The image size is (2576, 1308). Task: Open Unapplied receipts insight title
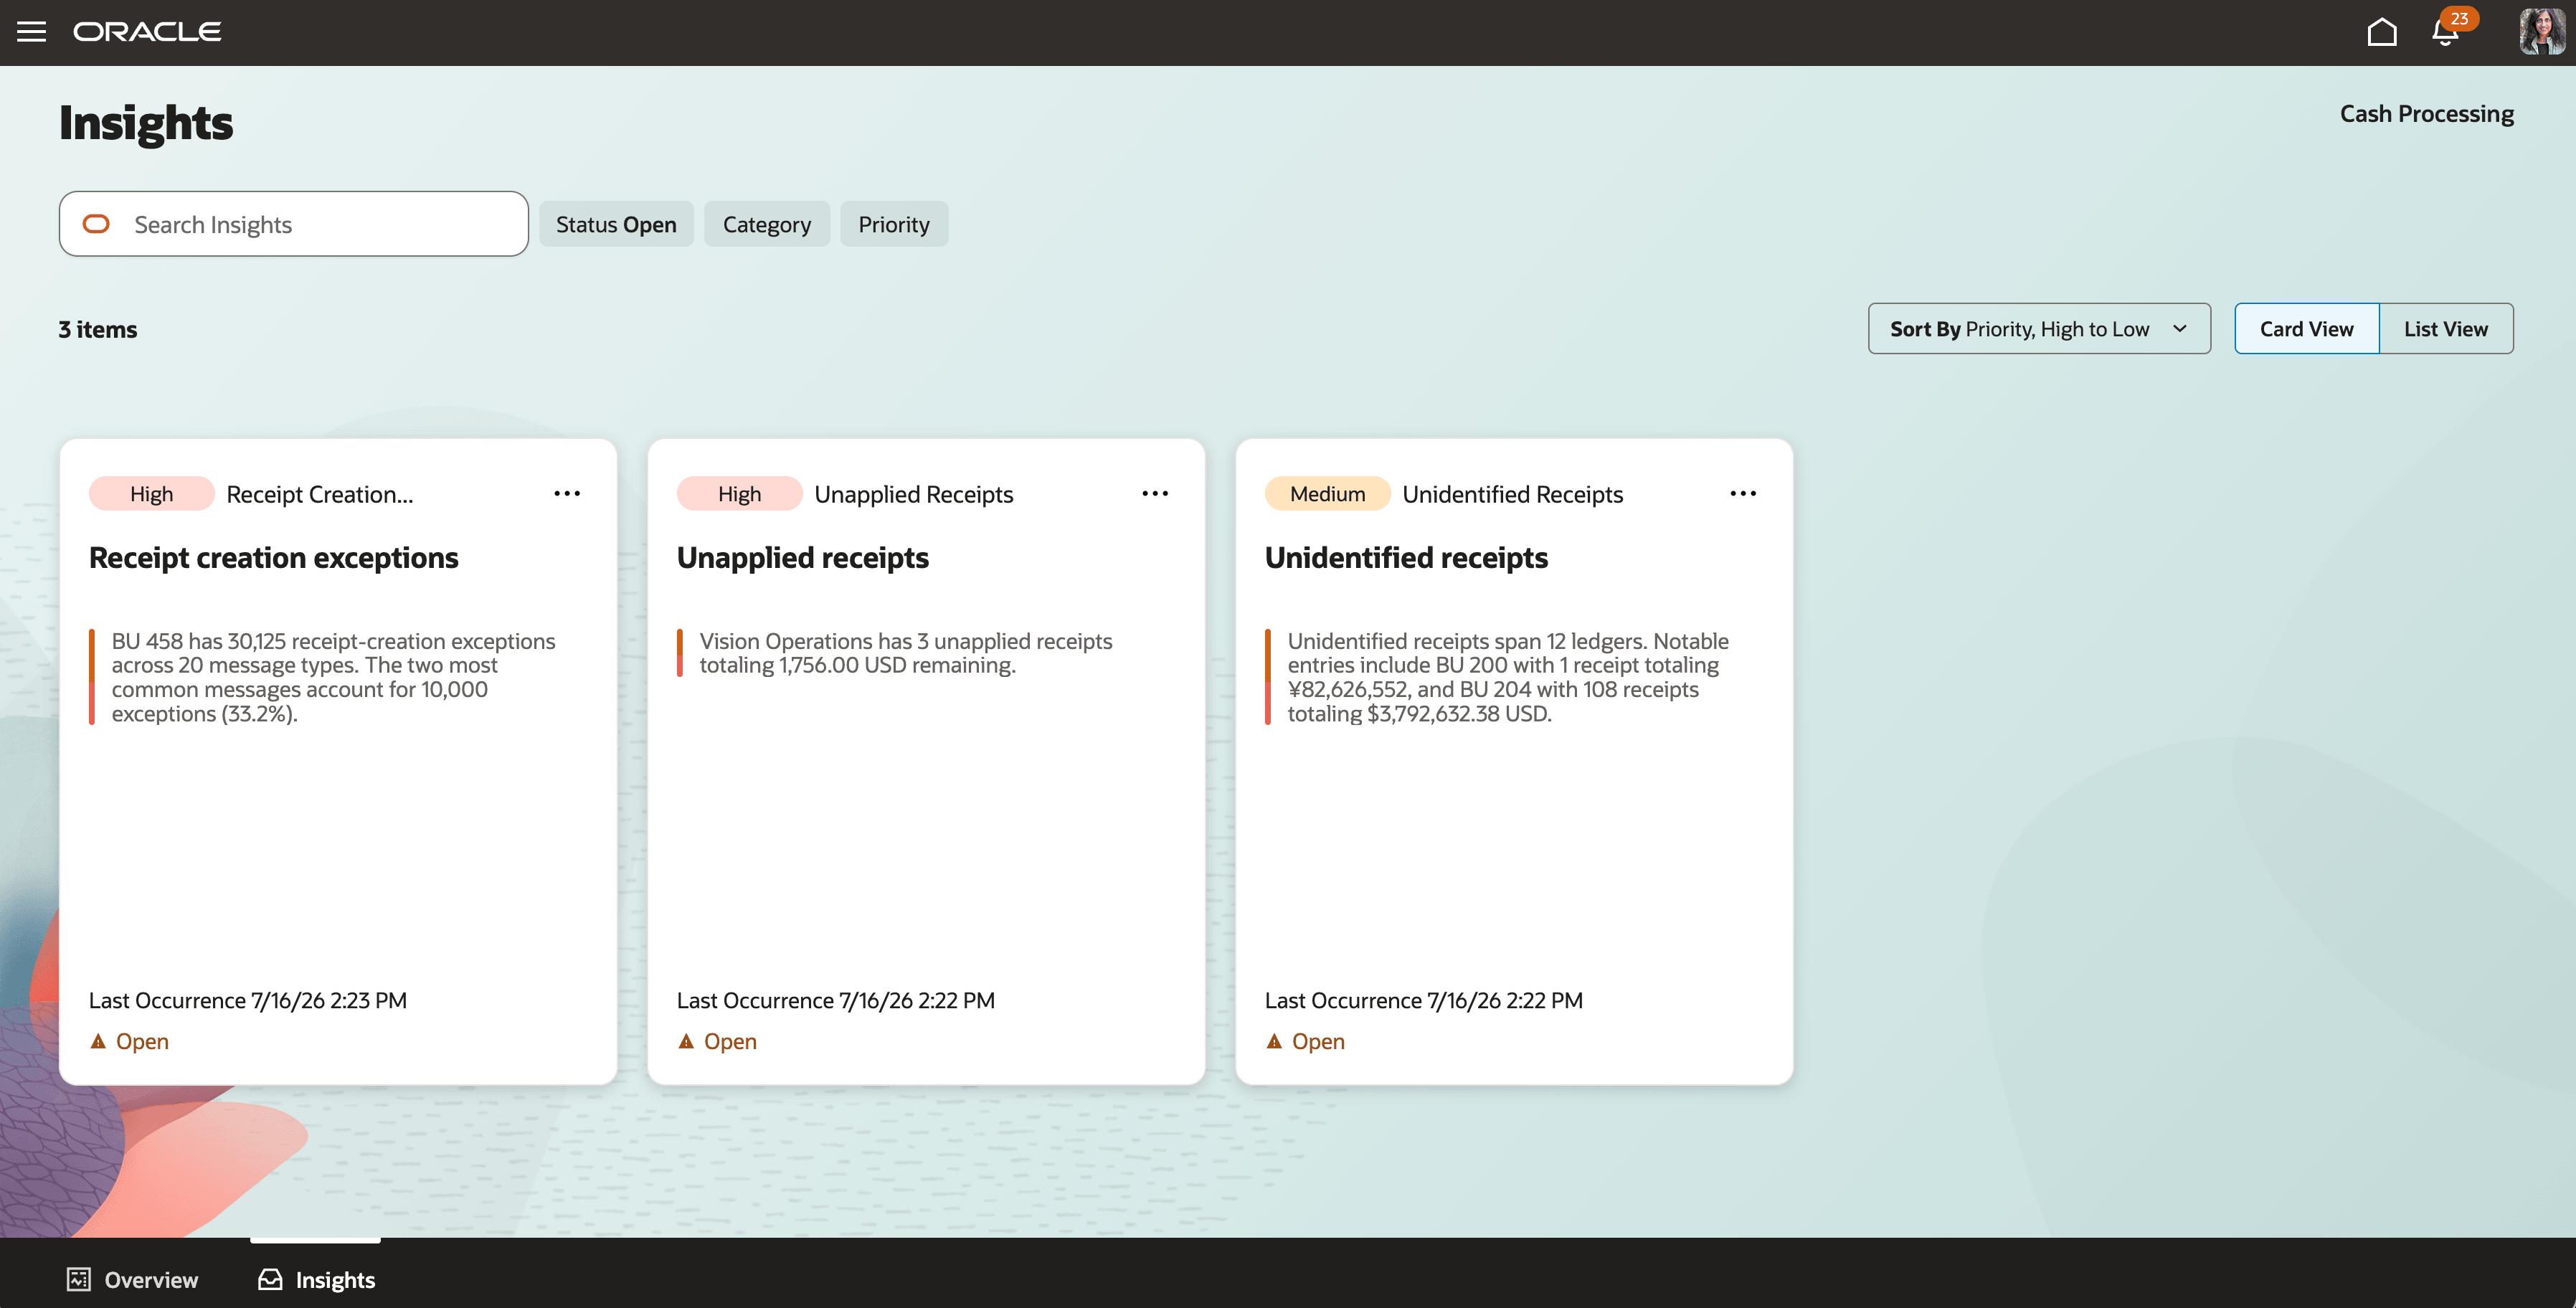(x=803, y=558)
